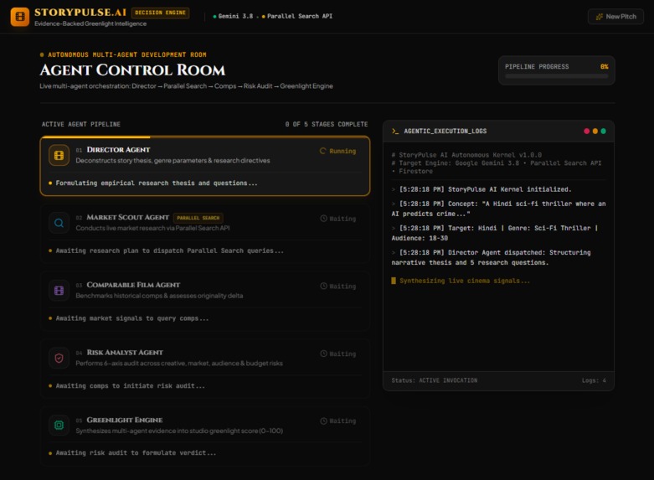Select the Market Scout Agent title
The image size is (654, 480).
[x=127, y=217]
